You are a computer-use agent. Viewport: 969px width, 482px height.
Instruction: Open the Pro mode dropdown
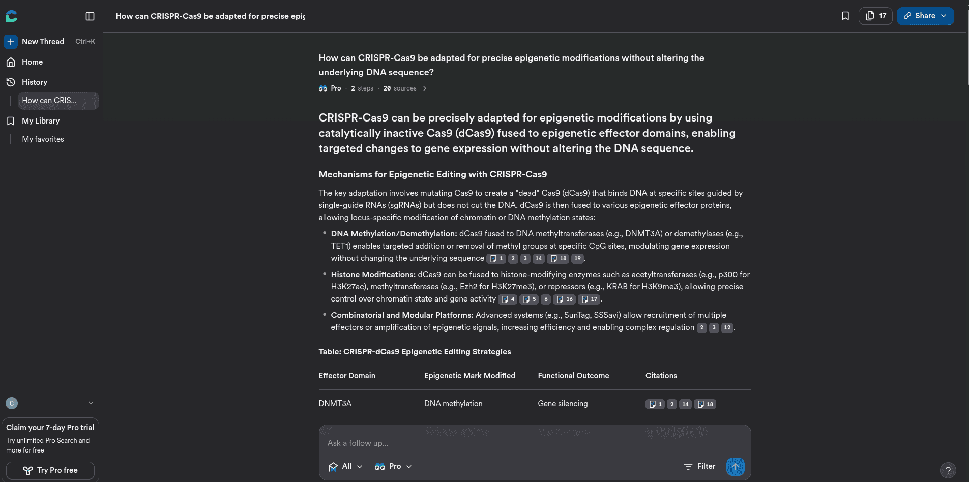coord(393,466)
